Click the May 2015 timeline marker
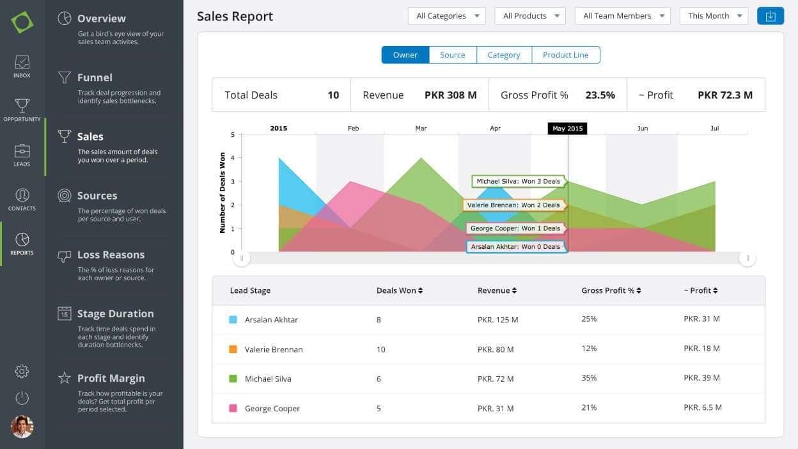Viewport: 798px width, 449px height. 568,129
